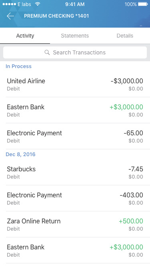
Task: Open the United Airline transaction
Action: click(75, 84)
